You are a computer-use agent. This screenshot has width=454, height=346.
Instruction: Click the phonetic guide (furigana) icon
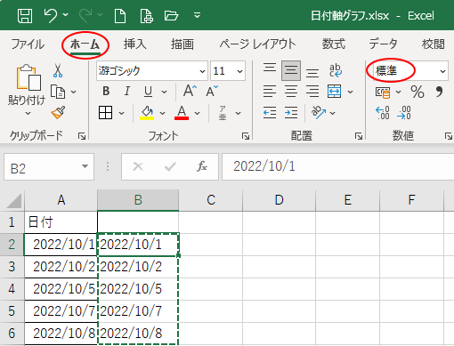(x=223, y=113)
